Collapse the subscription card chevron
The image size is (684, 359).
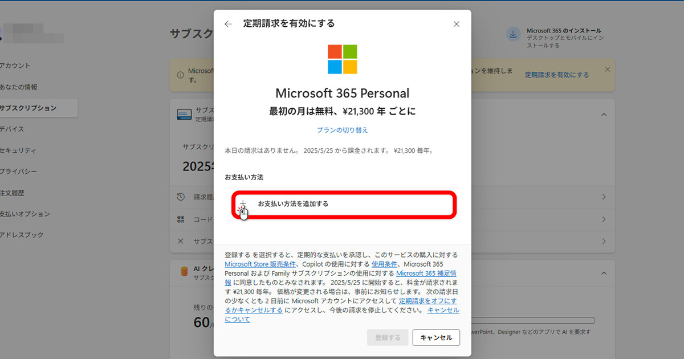point(604,115)
